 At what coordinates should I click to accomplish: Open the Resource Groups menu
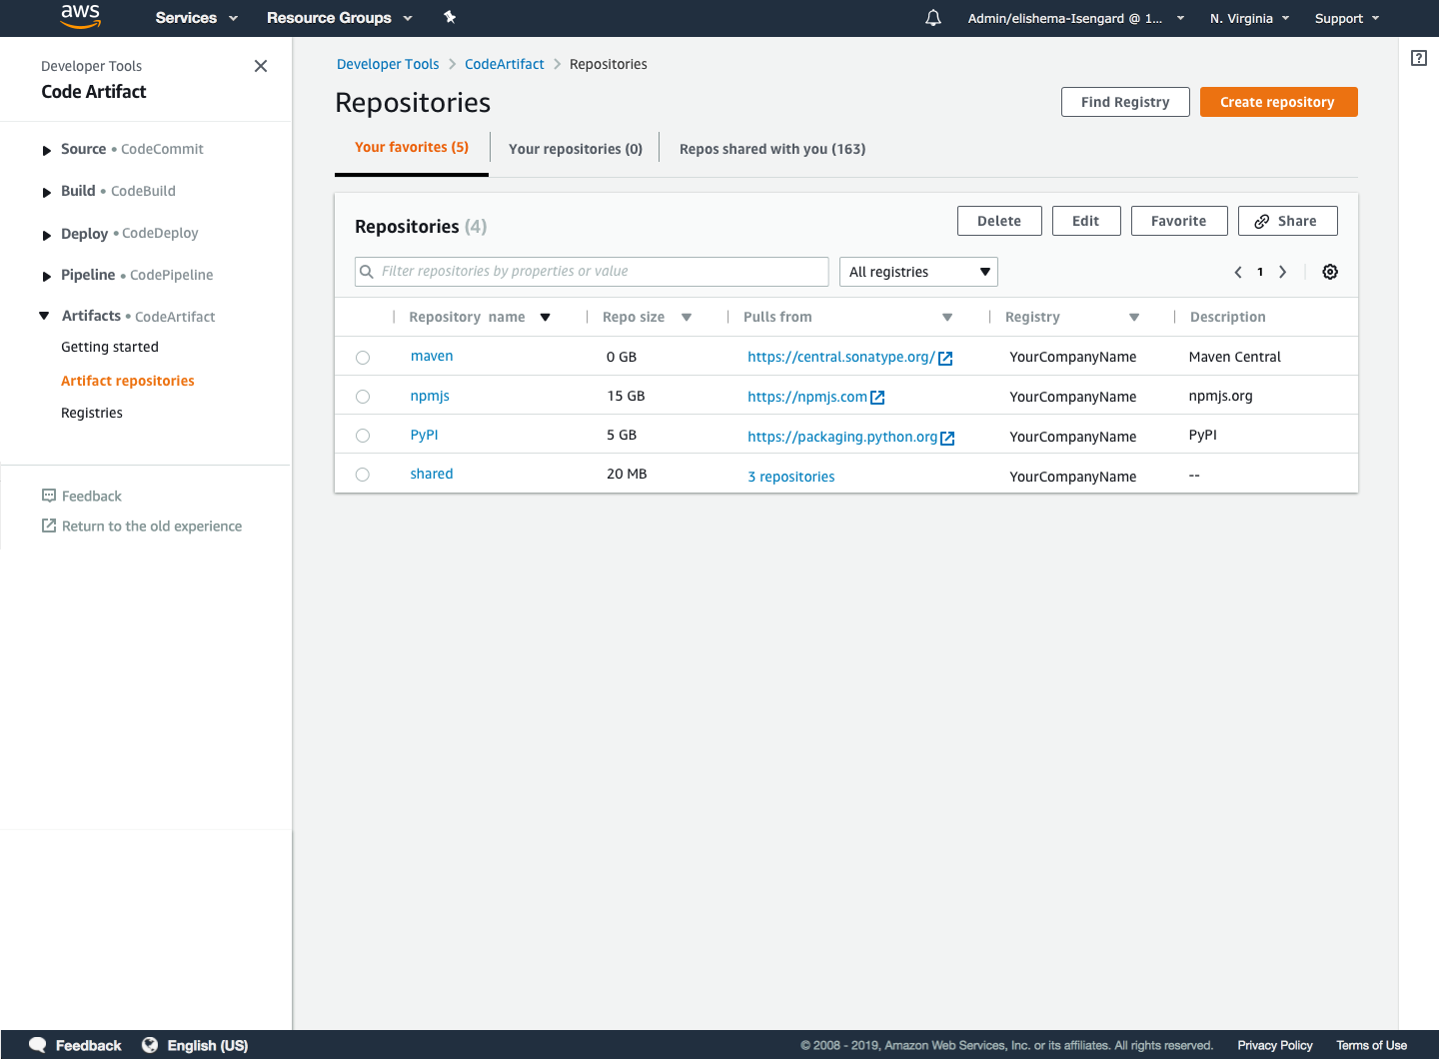click(340, 18)
